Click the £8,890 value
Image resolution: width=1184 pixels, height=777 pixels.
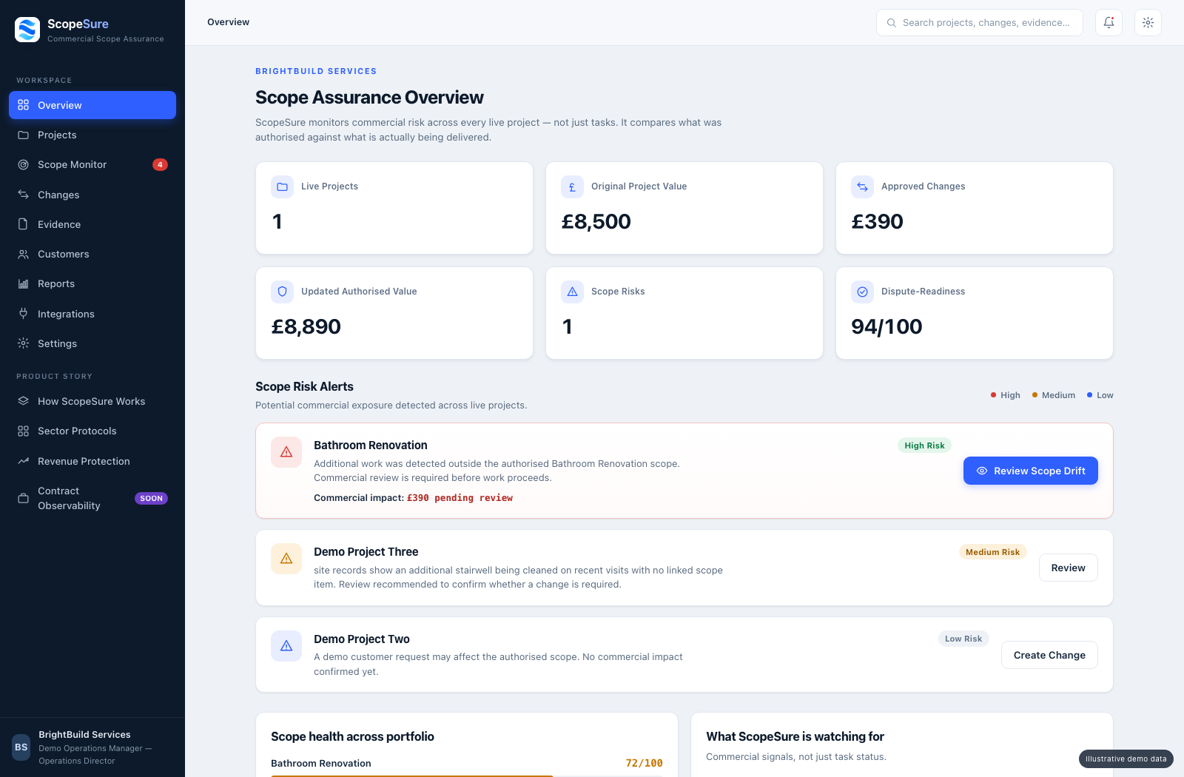tap(306, 327)
